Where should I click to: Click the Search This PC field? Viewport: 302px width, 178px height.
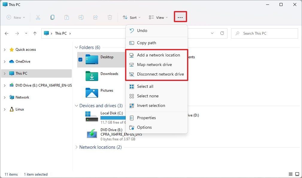pyautogui.click(x=264, y=33)
